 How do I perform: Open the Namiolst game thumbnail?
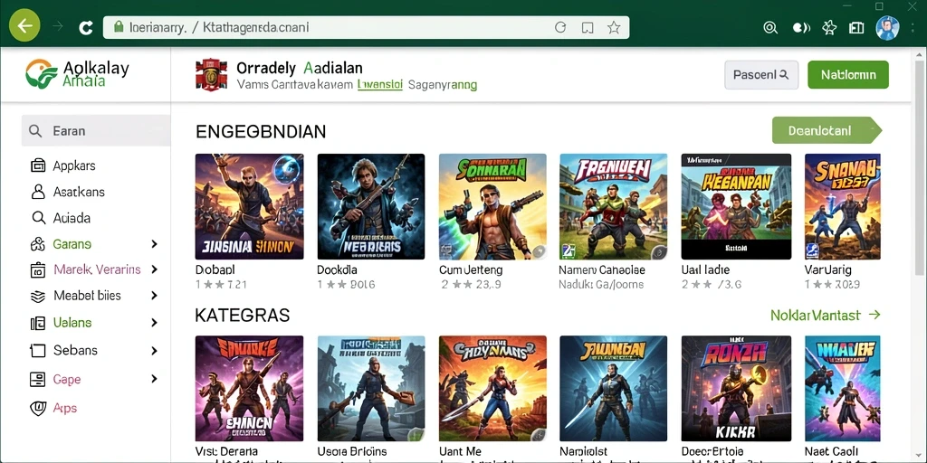(x=614, y=389)
